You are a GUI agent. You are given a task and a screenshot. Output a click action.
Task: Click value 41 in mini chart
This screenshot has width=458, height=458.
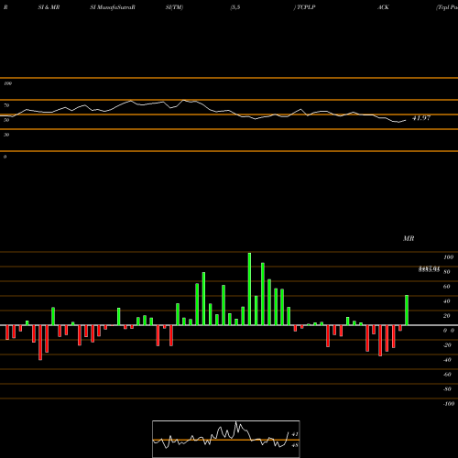click(x=295, y=434)
